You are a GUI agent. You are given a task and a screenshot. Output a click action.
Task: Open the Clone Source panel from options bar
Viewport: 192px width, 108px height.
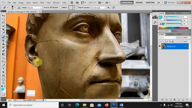19,7
